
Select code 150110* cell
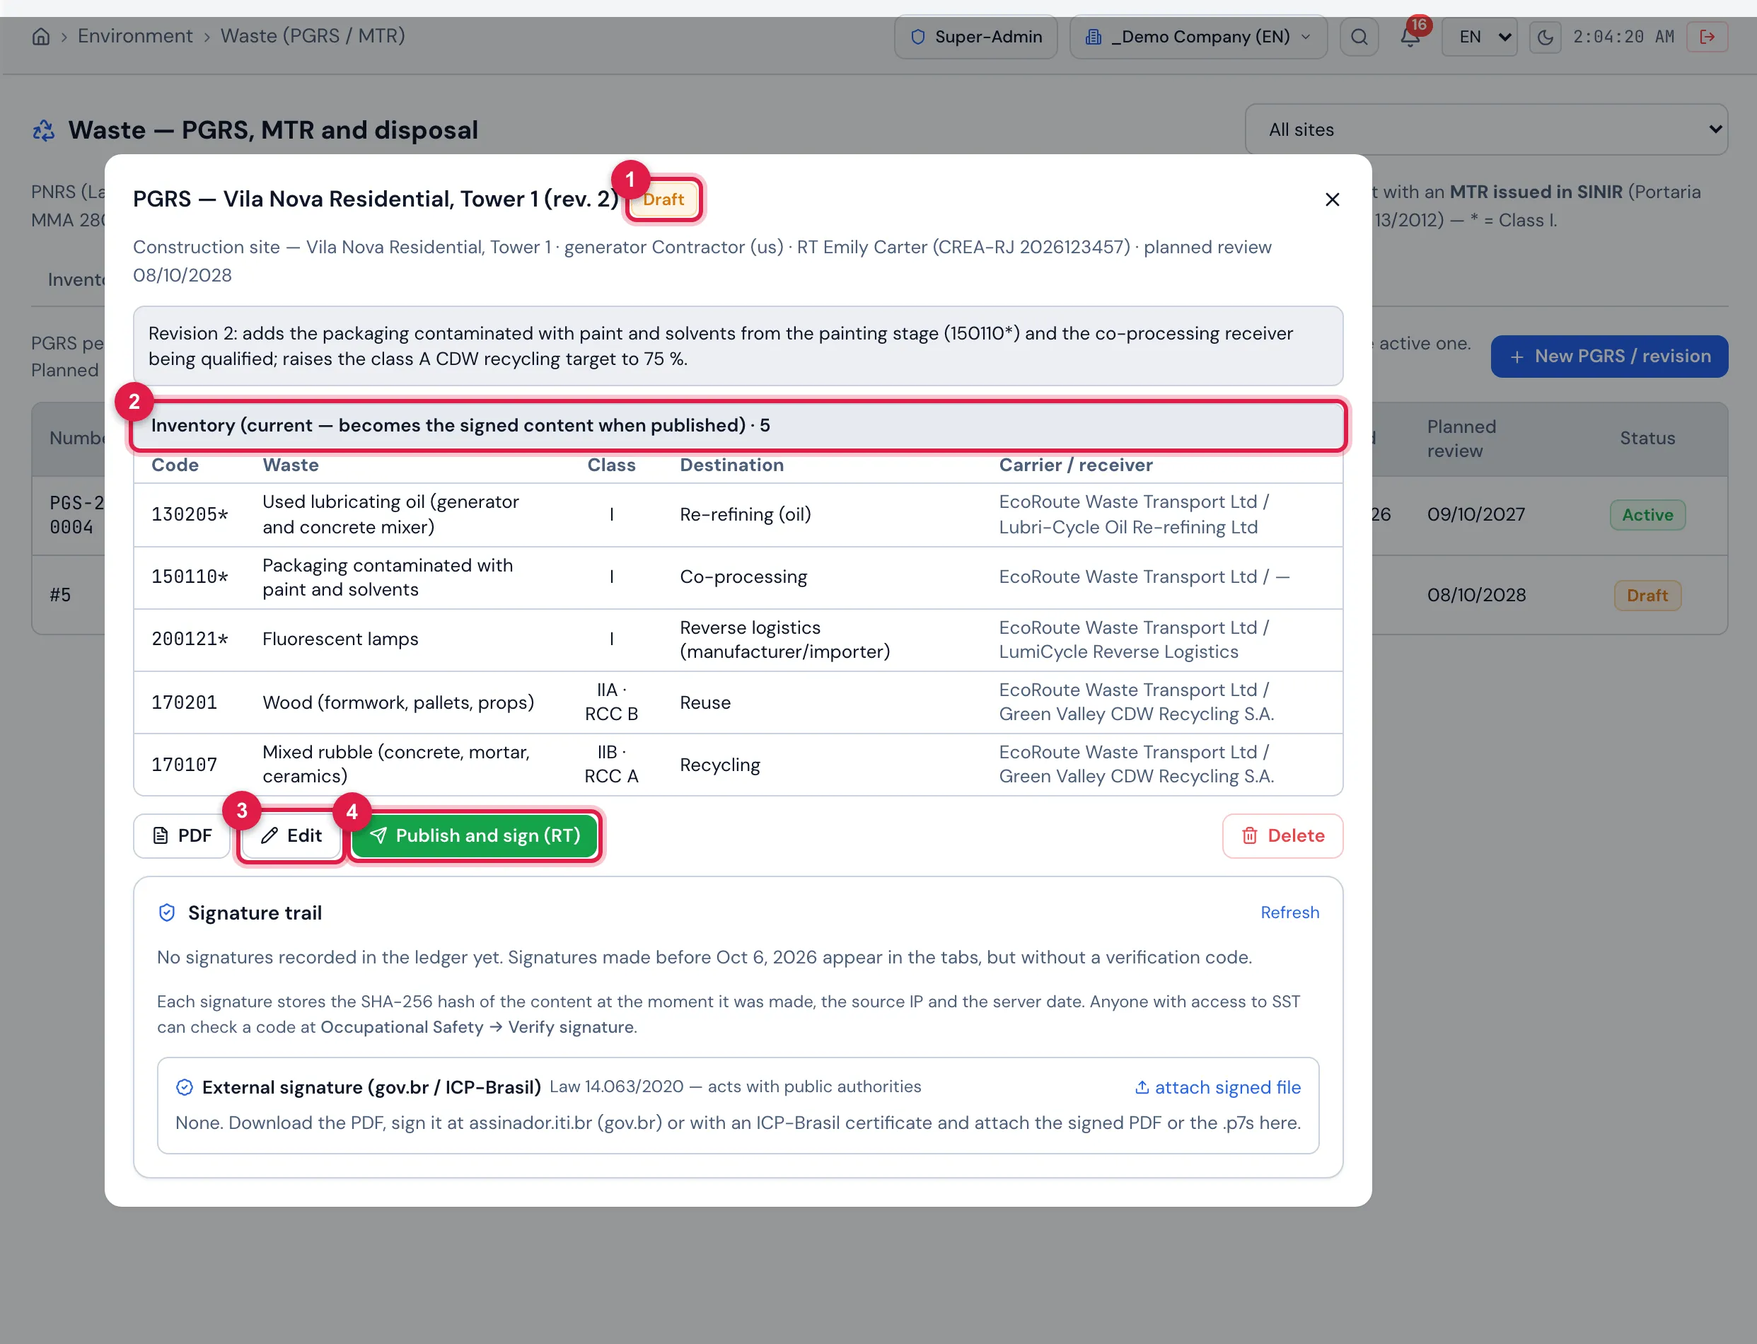(190, 577)
